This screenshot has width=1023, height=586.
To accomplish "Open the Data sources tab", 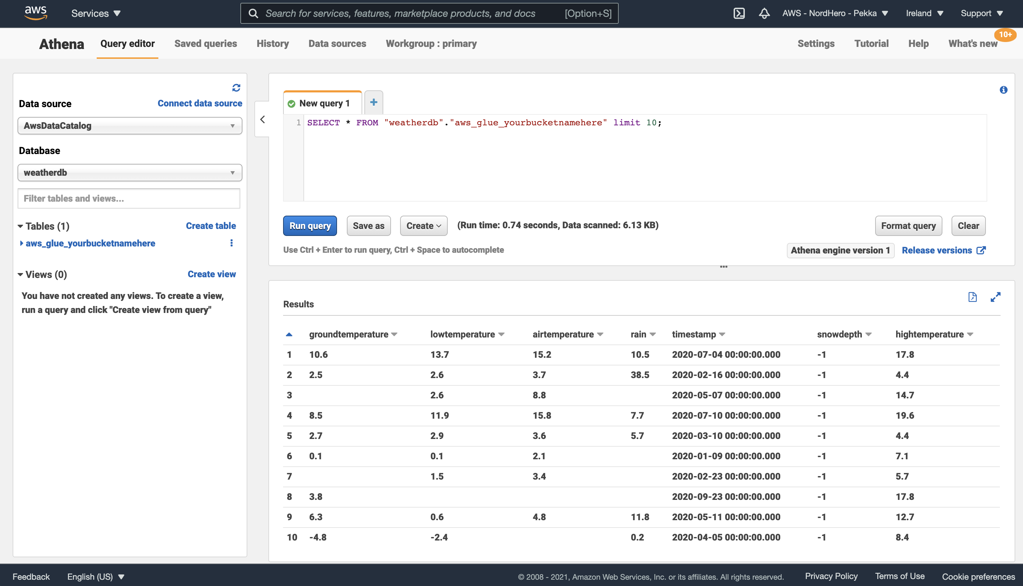I will 337,43.
